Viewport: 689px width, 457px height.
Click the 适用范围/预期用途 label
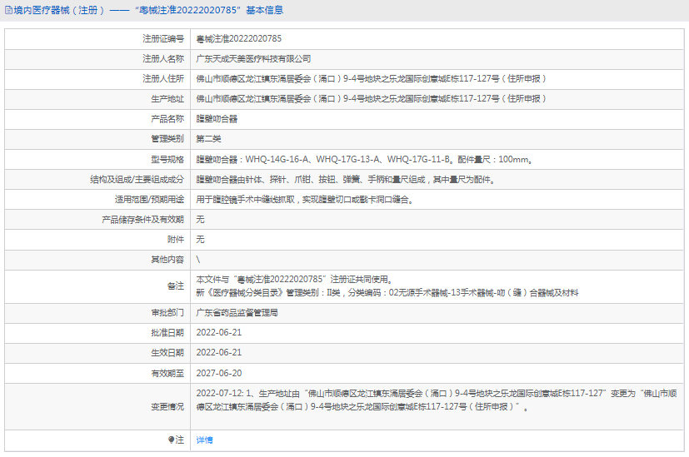click(x=149, y=200)
